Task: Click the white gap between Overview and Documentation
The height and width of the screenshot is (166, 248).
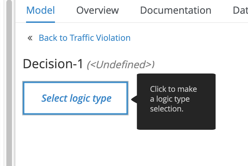Action: (x=129, y=11)
